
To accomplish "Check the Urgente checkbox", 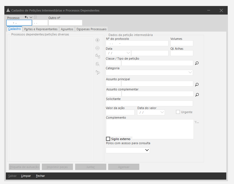I will [178, 112].
